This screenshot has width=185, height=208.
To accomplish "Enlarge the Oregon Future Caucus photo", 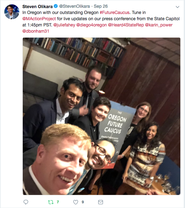I will 102,116.
